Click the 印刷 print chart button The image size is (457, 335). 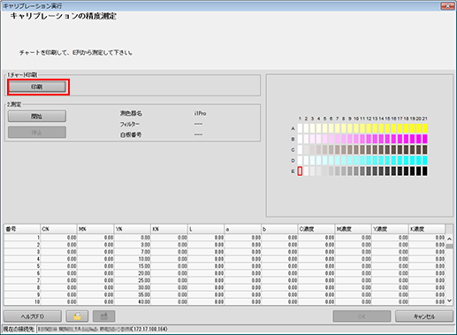(x=37, y=87)
